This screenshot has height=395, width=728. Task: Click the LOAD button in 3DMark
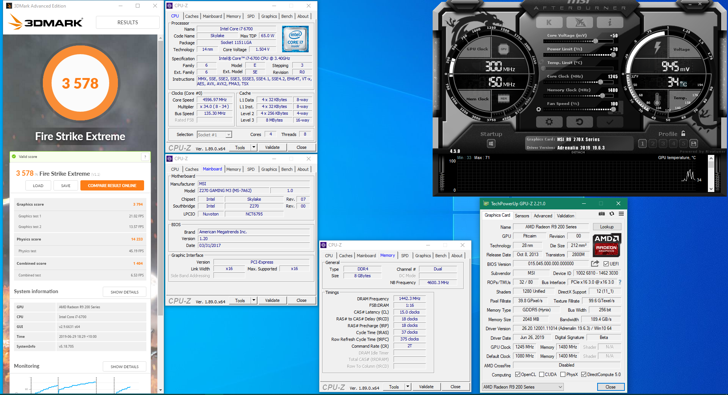(x=38, y=186)
